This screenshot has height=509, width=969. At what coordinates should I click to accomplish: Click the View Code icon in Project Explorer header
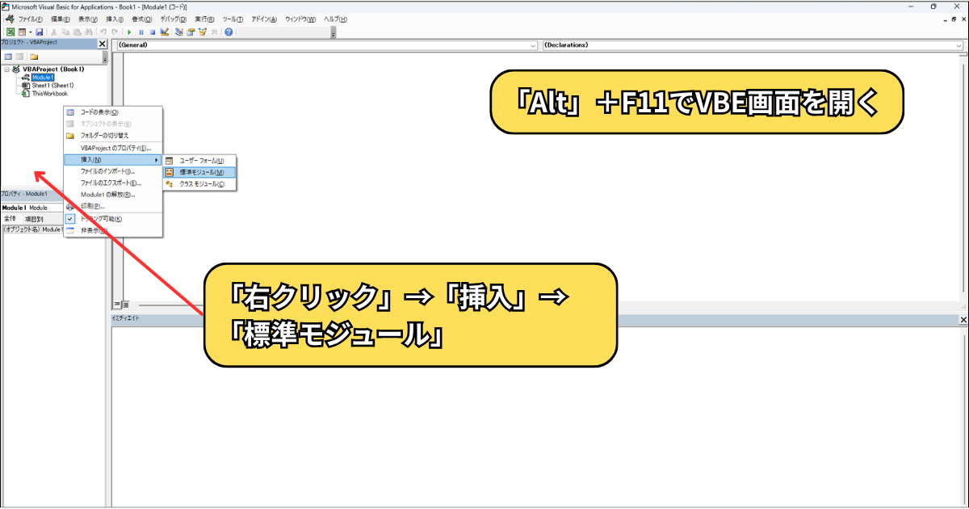click(x=9, y=57)
